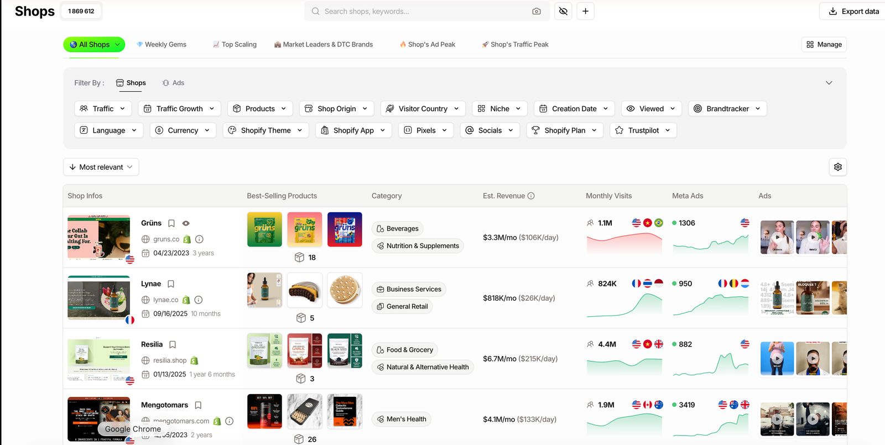Play the first Grüns ad video thumbnail
The width and height of the screenshot is (885, 445).
[777, 237]
